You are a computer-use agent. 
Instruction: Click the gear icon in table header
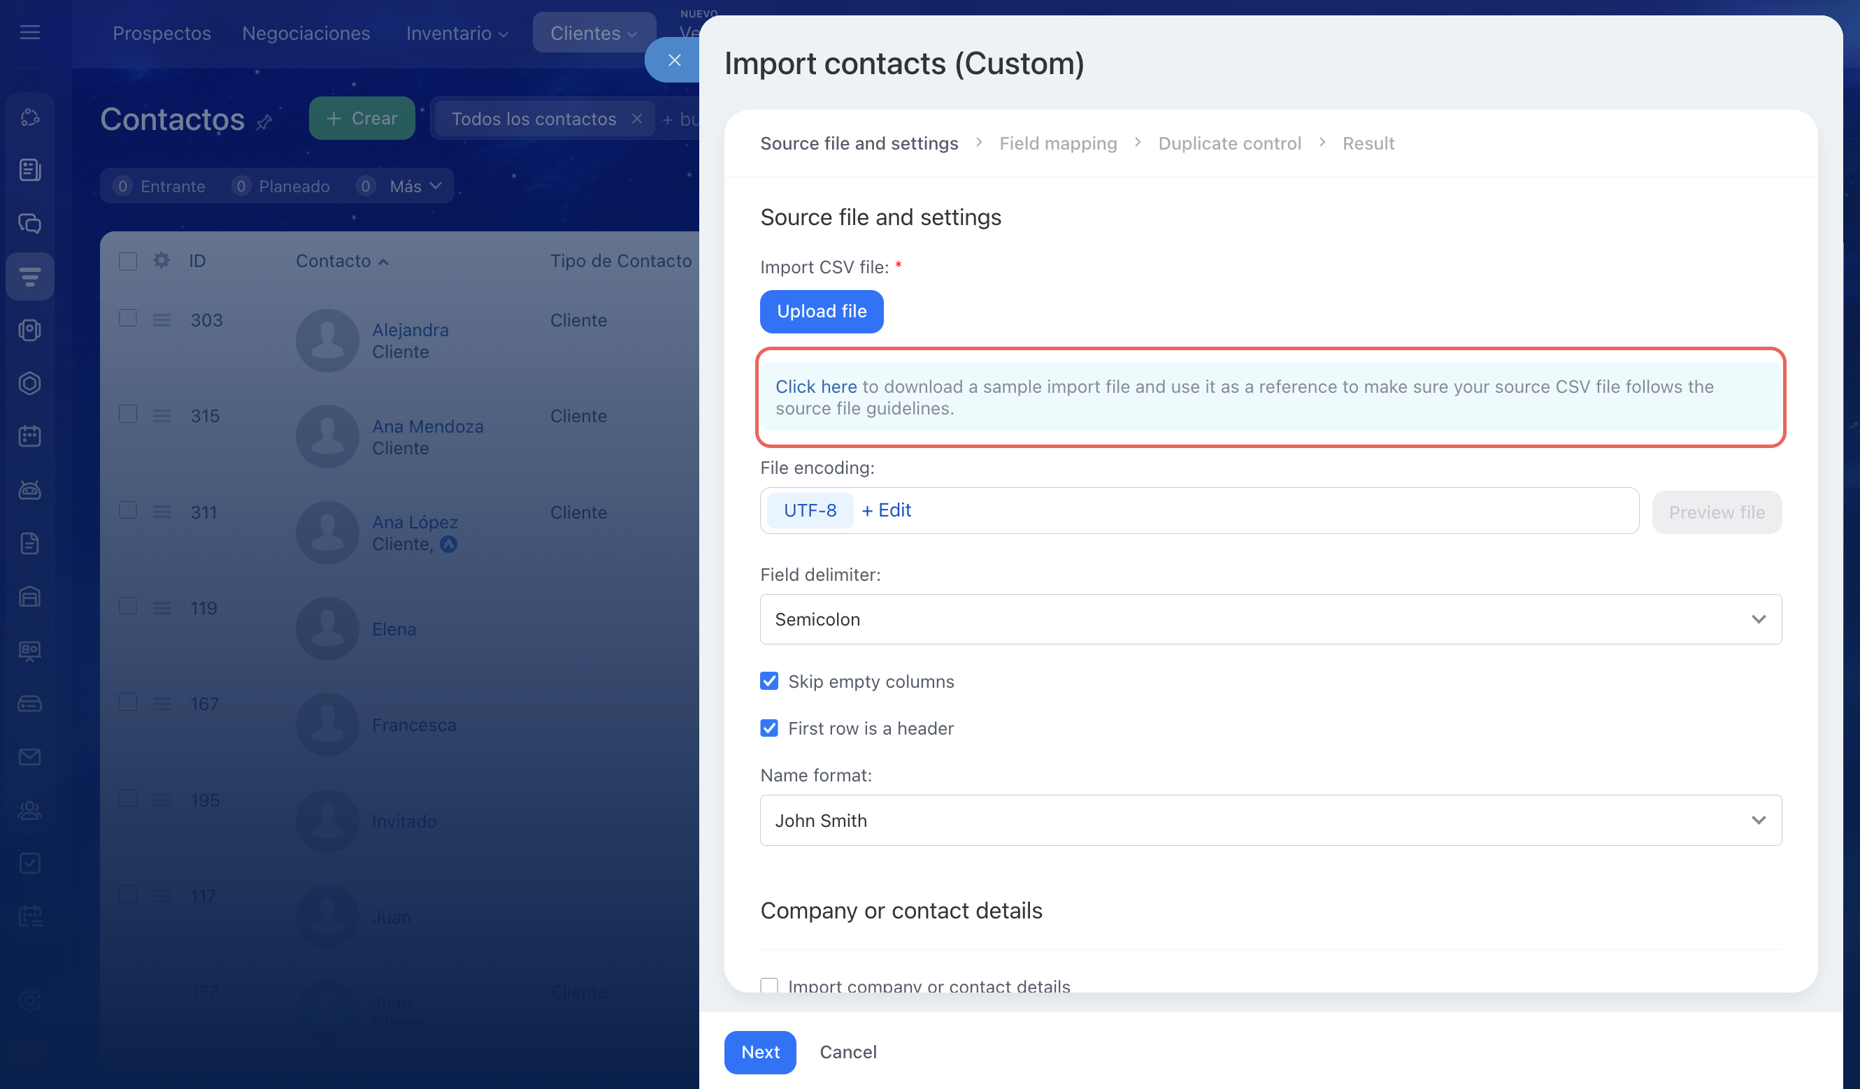161,261
